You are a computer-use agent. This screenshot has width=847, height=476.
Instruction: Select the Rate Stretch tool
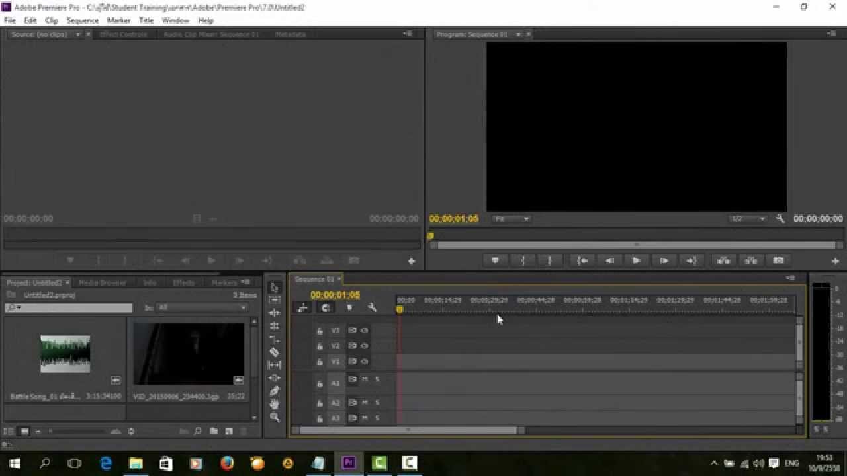(275, 338)
